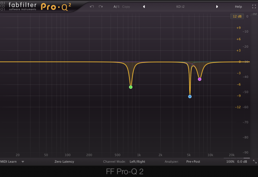
Task: Go to previous preset arrow
Action: [144, 6]
